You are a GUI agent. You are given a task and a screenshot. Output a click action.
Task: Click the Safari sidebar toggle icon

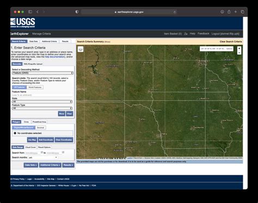point(30,12)
